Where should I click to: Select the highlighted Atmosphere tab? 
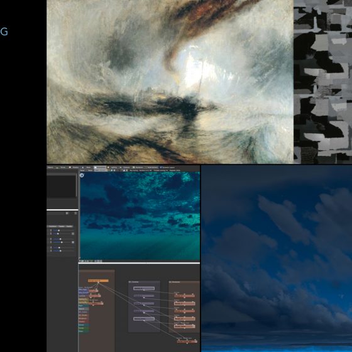coord(100,167)
